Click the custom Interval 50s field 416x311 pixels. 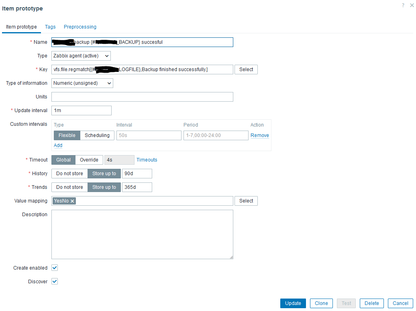(x=149, y=135)
